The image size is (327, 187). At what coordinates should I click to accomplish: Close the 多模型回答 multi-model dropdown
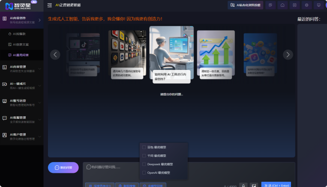(x=153, y=185)
